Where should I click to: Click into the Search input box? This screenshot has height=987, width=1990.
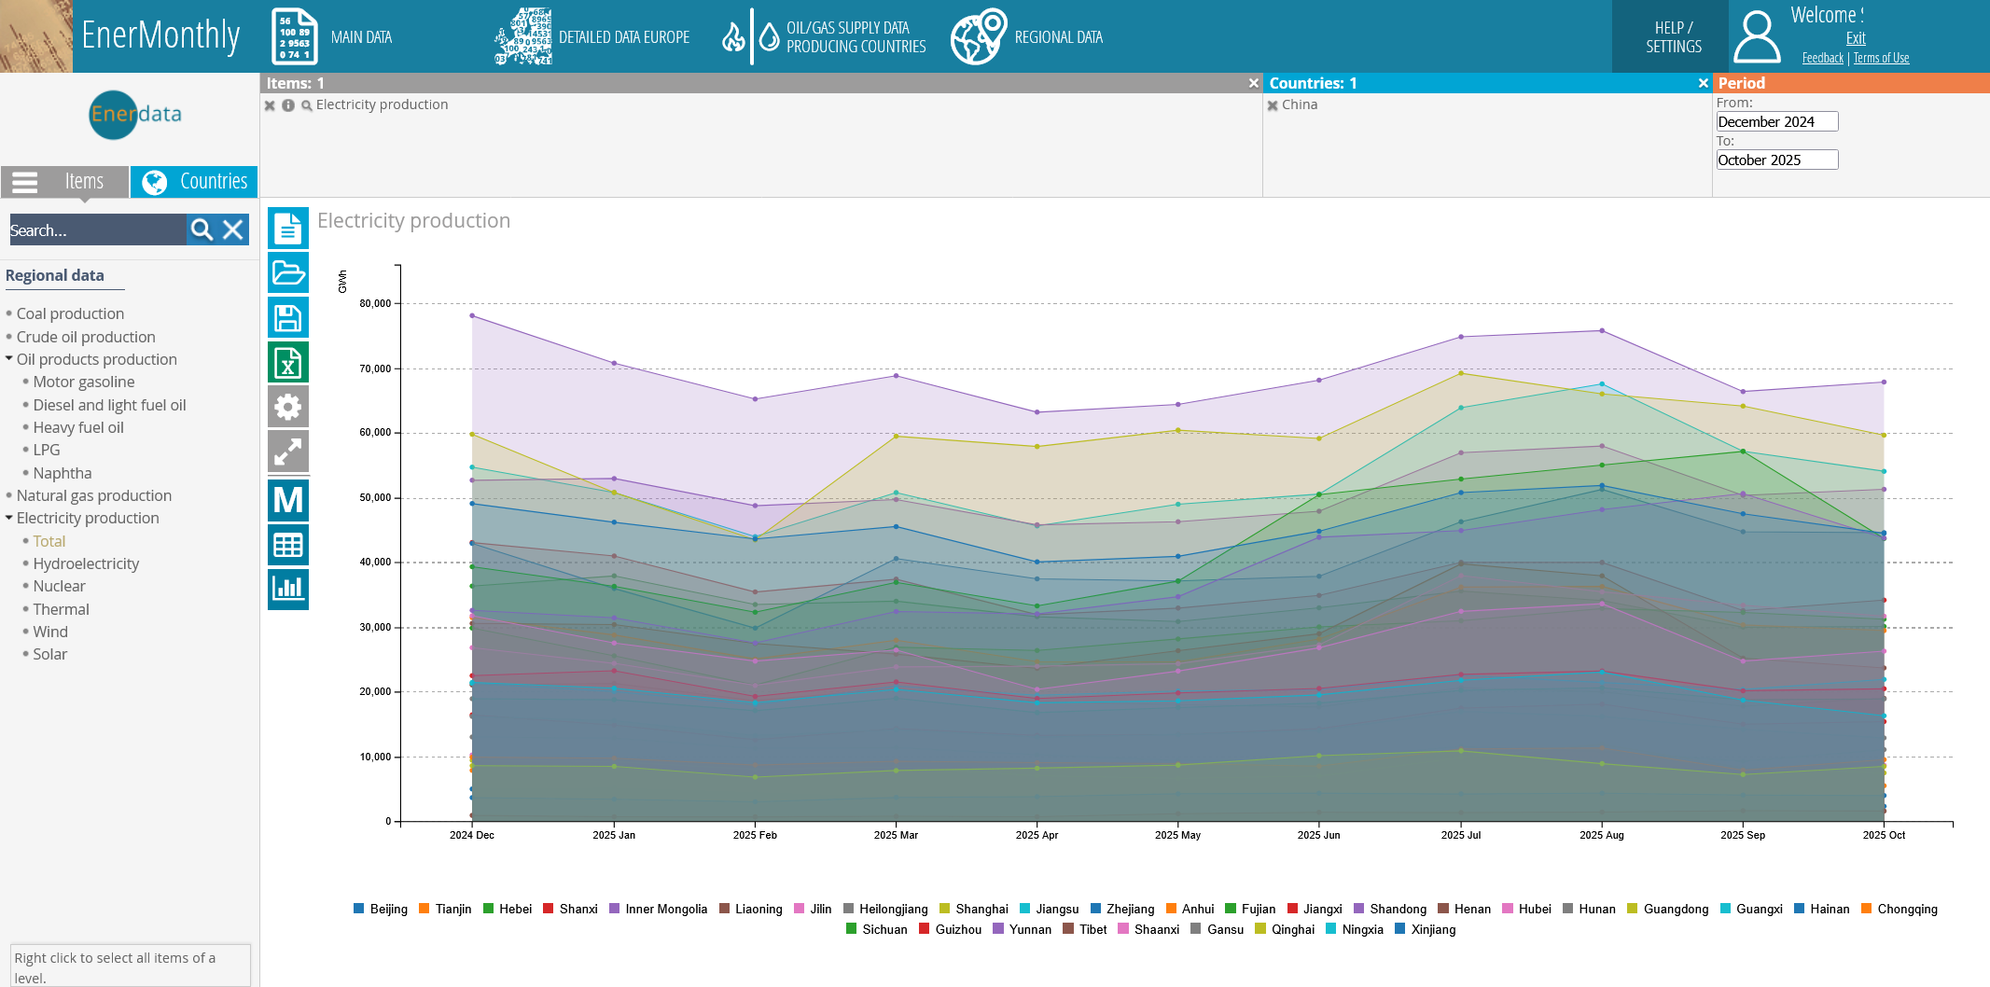(x=96, y=230)
